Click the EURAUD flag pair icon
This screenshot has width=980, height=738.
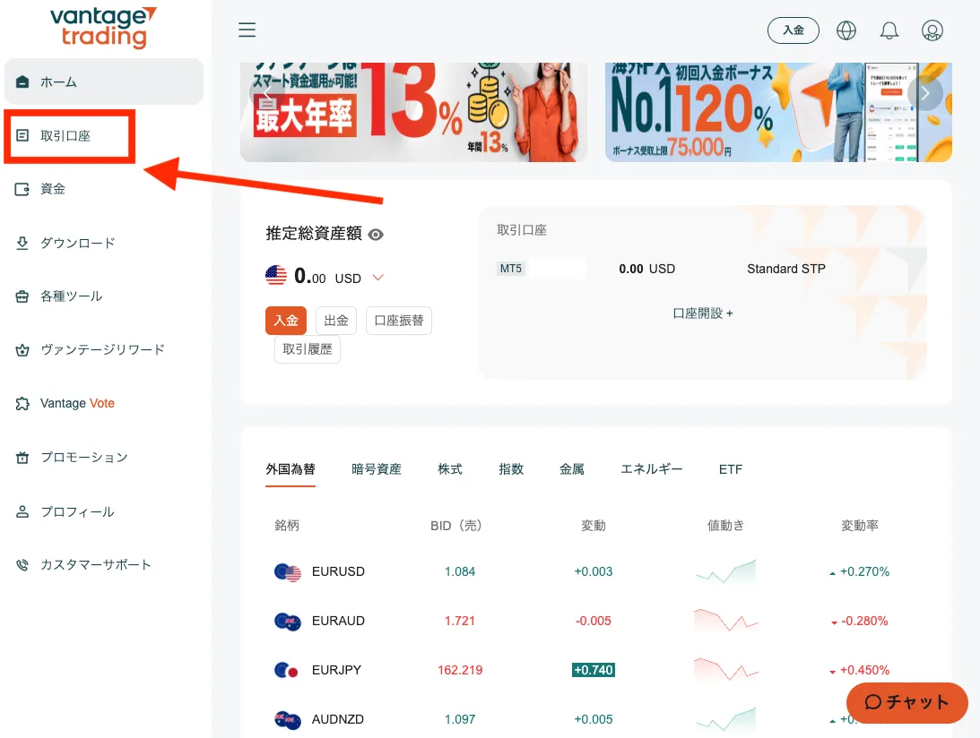coord(288,622)
